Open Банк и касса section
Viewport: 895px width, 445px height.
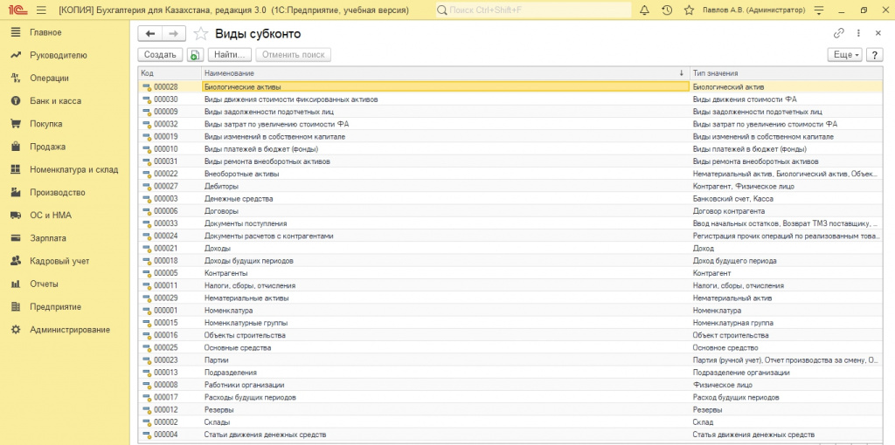click(x=55, y=101)
